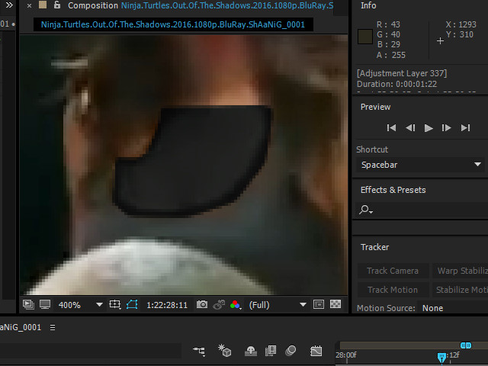
Task: Toggle the Draft 3D icon
Action: coord(224,351)
